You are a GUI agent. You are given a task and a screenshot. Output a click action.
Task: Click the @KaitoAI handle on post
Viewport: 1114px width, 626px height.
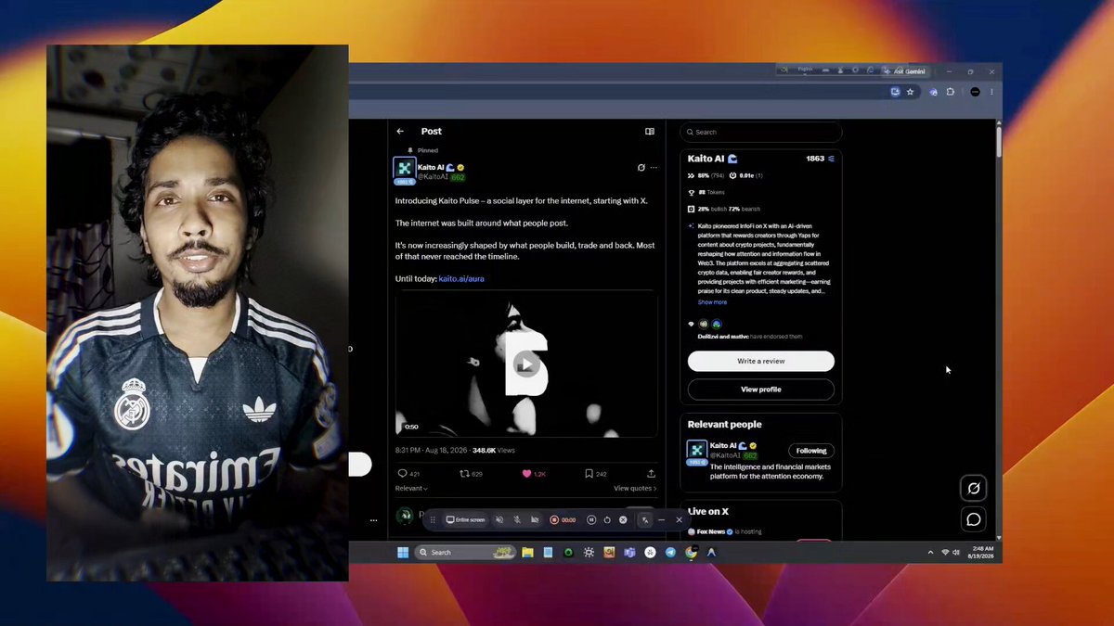click(433, 176)
